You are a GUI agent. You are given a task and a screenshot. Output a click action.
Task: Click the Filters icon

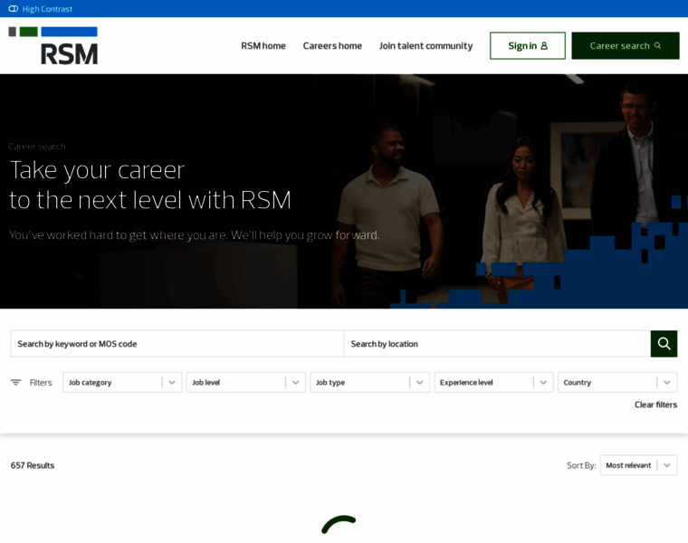click(15, 383)
